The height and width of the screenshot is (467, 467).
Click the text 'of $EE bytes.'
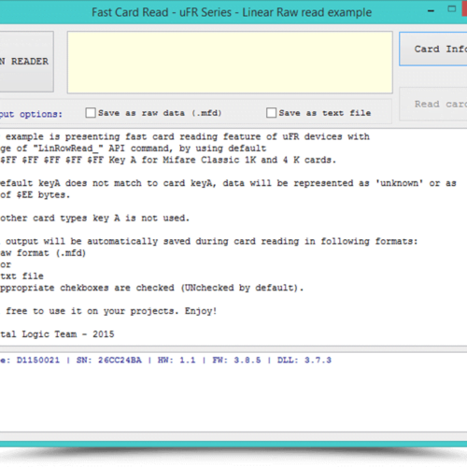35,195
